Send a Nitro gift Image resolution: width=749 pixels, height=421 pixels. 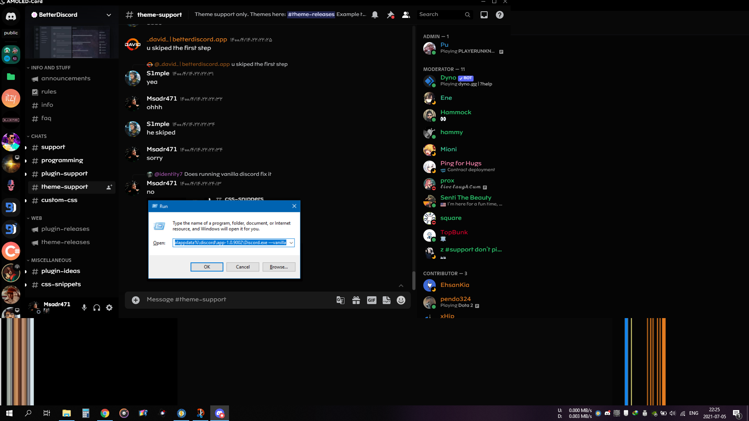(x=356, y=300)
